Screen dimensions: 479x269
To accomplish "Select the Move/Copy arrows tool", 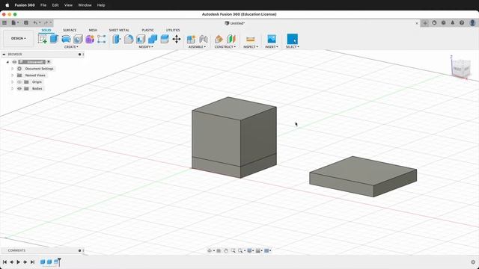I will coord(177,39).
